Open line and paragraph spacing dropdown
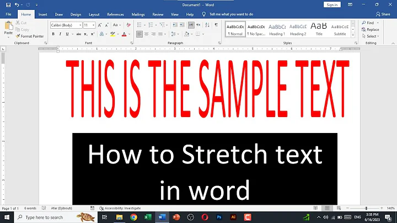This screenshot has height=223, width=397. 174,34
